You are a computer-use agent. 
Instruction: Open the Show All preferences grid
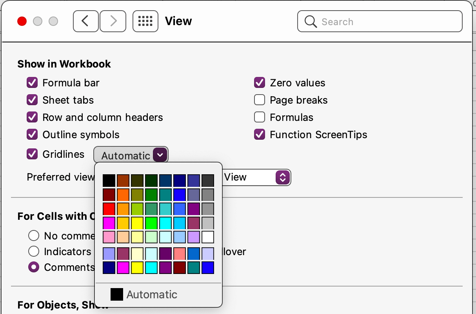[145, 21]
